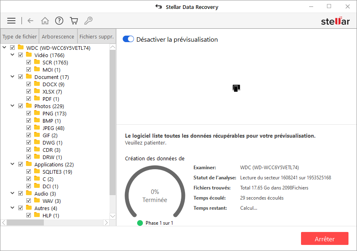Click the SQLITE3 (19) folder icon

(37, 171)
